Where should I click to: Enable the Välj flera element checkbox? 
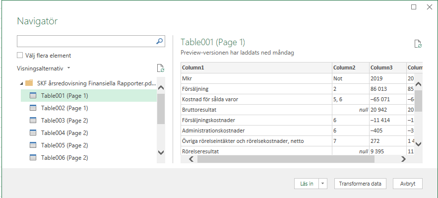pyautogui.click(x=19, y=55)
